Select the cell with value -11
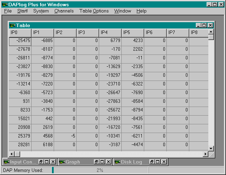This screenshot has height=175, width=226. pyautogui.click(x=133, y=59)
